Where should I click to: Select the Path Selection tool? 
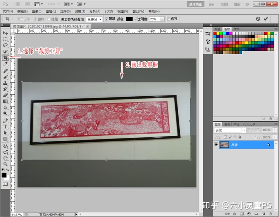(5, 133)
